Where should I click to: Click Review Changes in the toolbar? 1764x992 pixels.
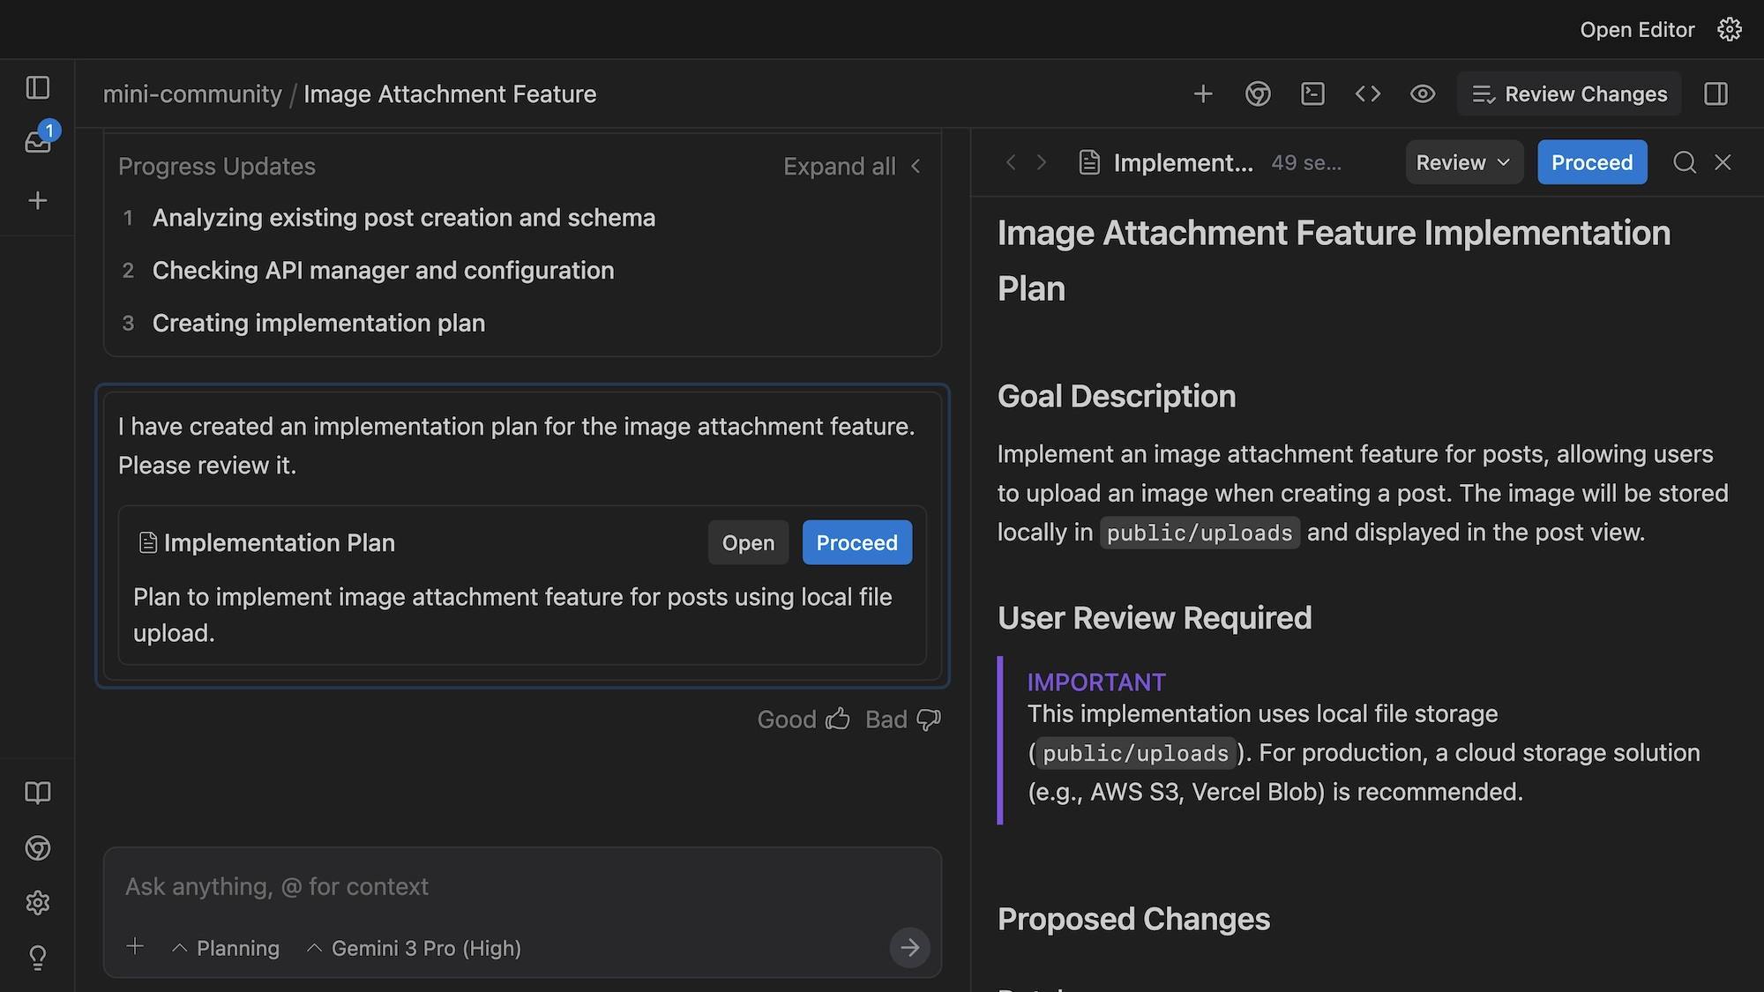pyautogui.click(x=1569, y=93)
